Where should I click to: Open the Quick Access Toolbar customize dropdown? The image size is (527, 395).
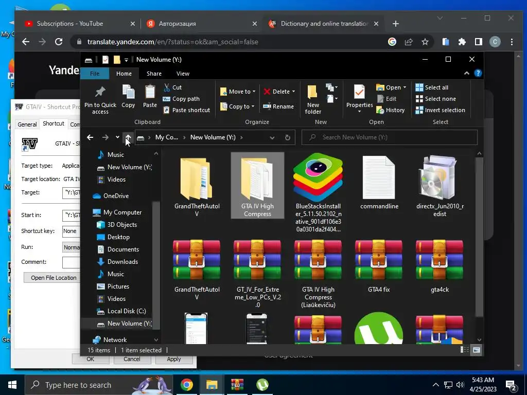click(127, 60)
